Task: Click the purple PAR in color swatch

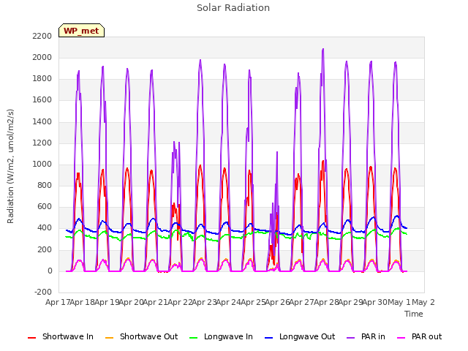Action: point(351,338)
